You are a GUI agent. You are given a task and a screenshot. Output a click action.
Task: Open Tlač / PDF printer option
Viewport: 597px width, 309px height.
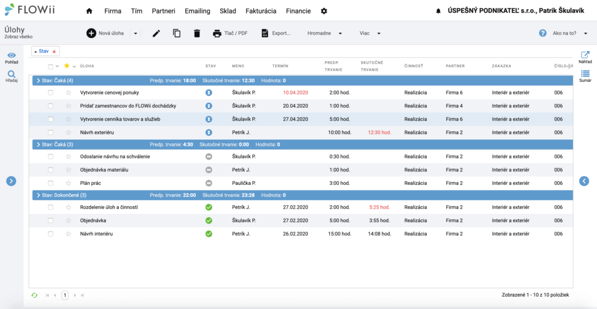tap(230, 33)
